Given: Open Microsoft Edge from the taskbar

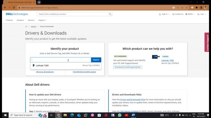Looking at the screenshot, I should point(72,115).
